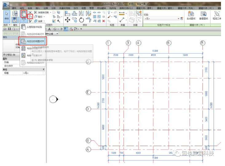Screen dimensions: 225x166
Task: Click the Create Group icon with star
Action: point(139,14)
